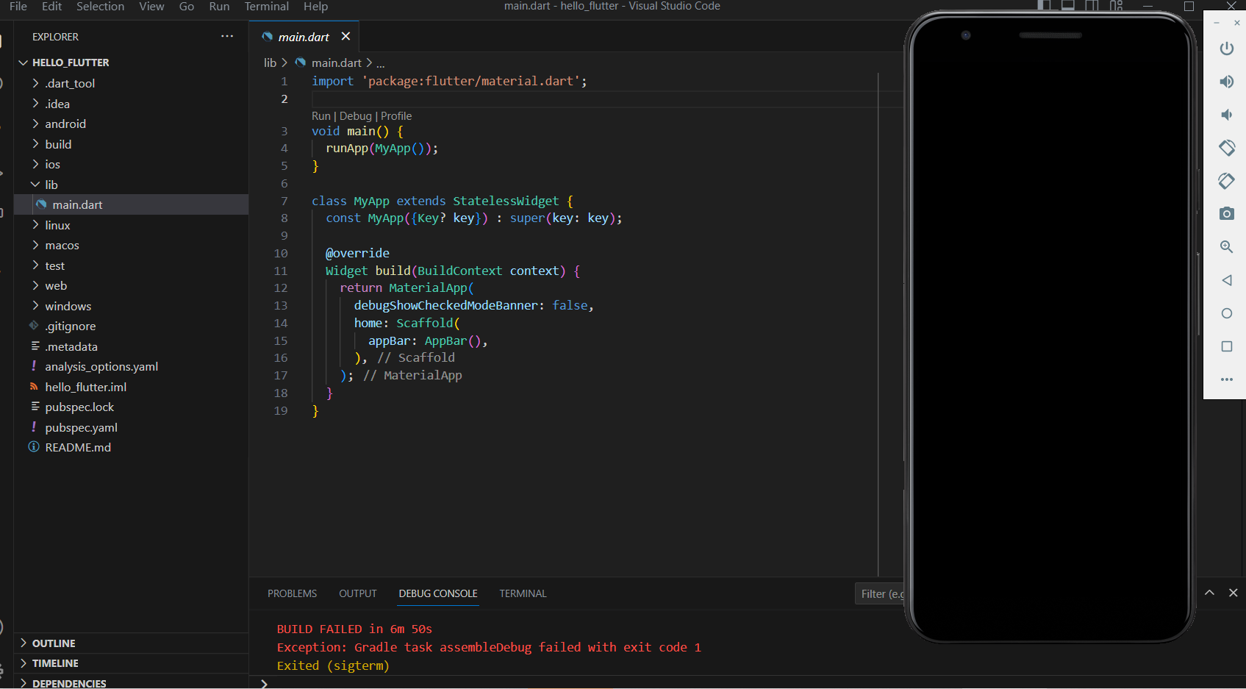
Task: Toggle the secondary side bar layout button
Action: click(x=1092, y=6)
